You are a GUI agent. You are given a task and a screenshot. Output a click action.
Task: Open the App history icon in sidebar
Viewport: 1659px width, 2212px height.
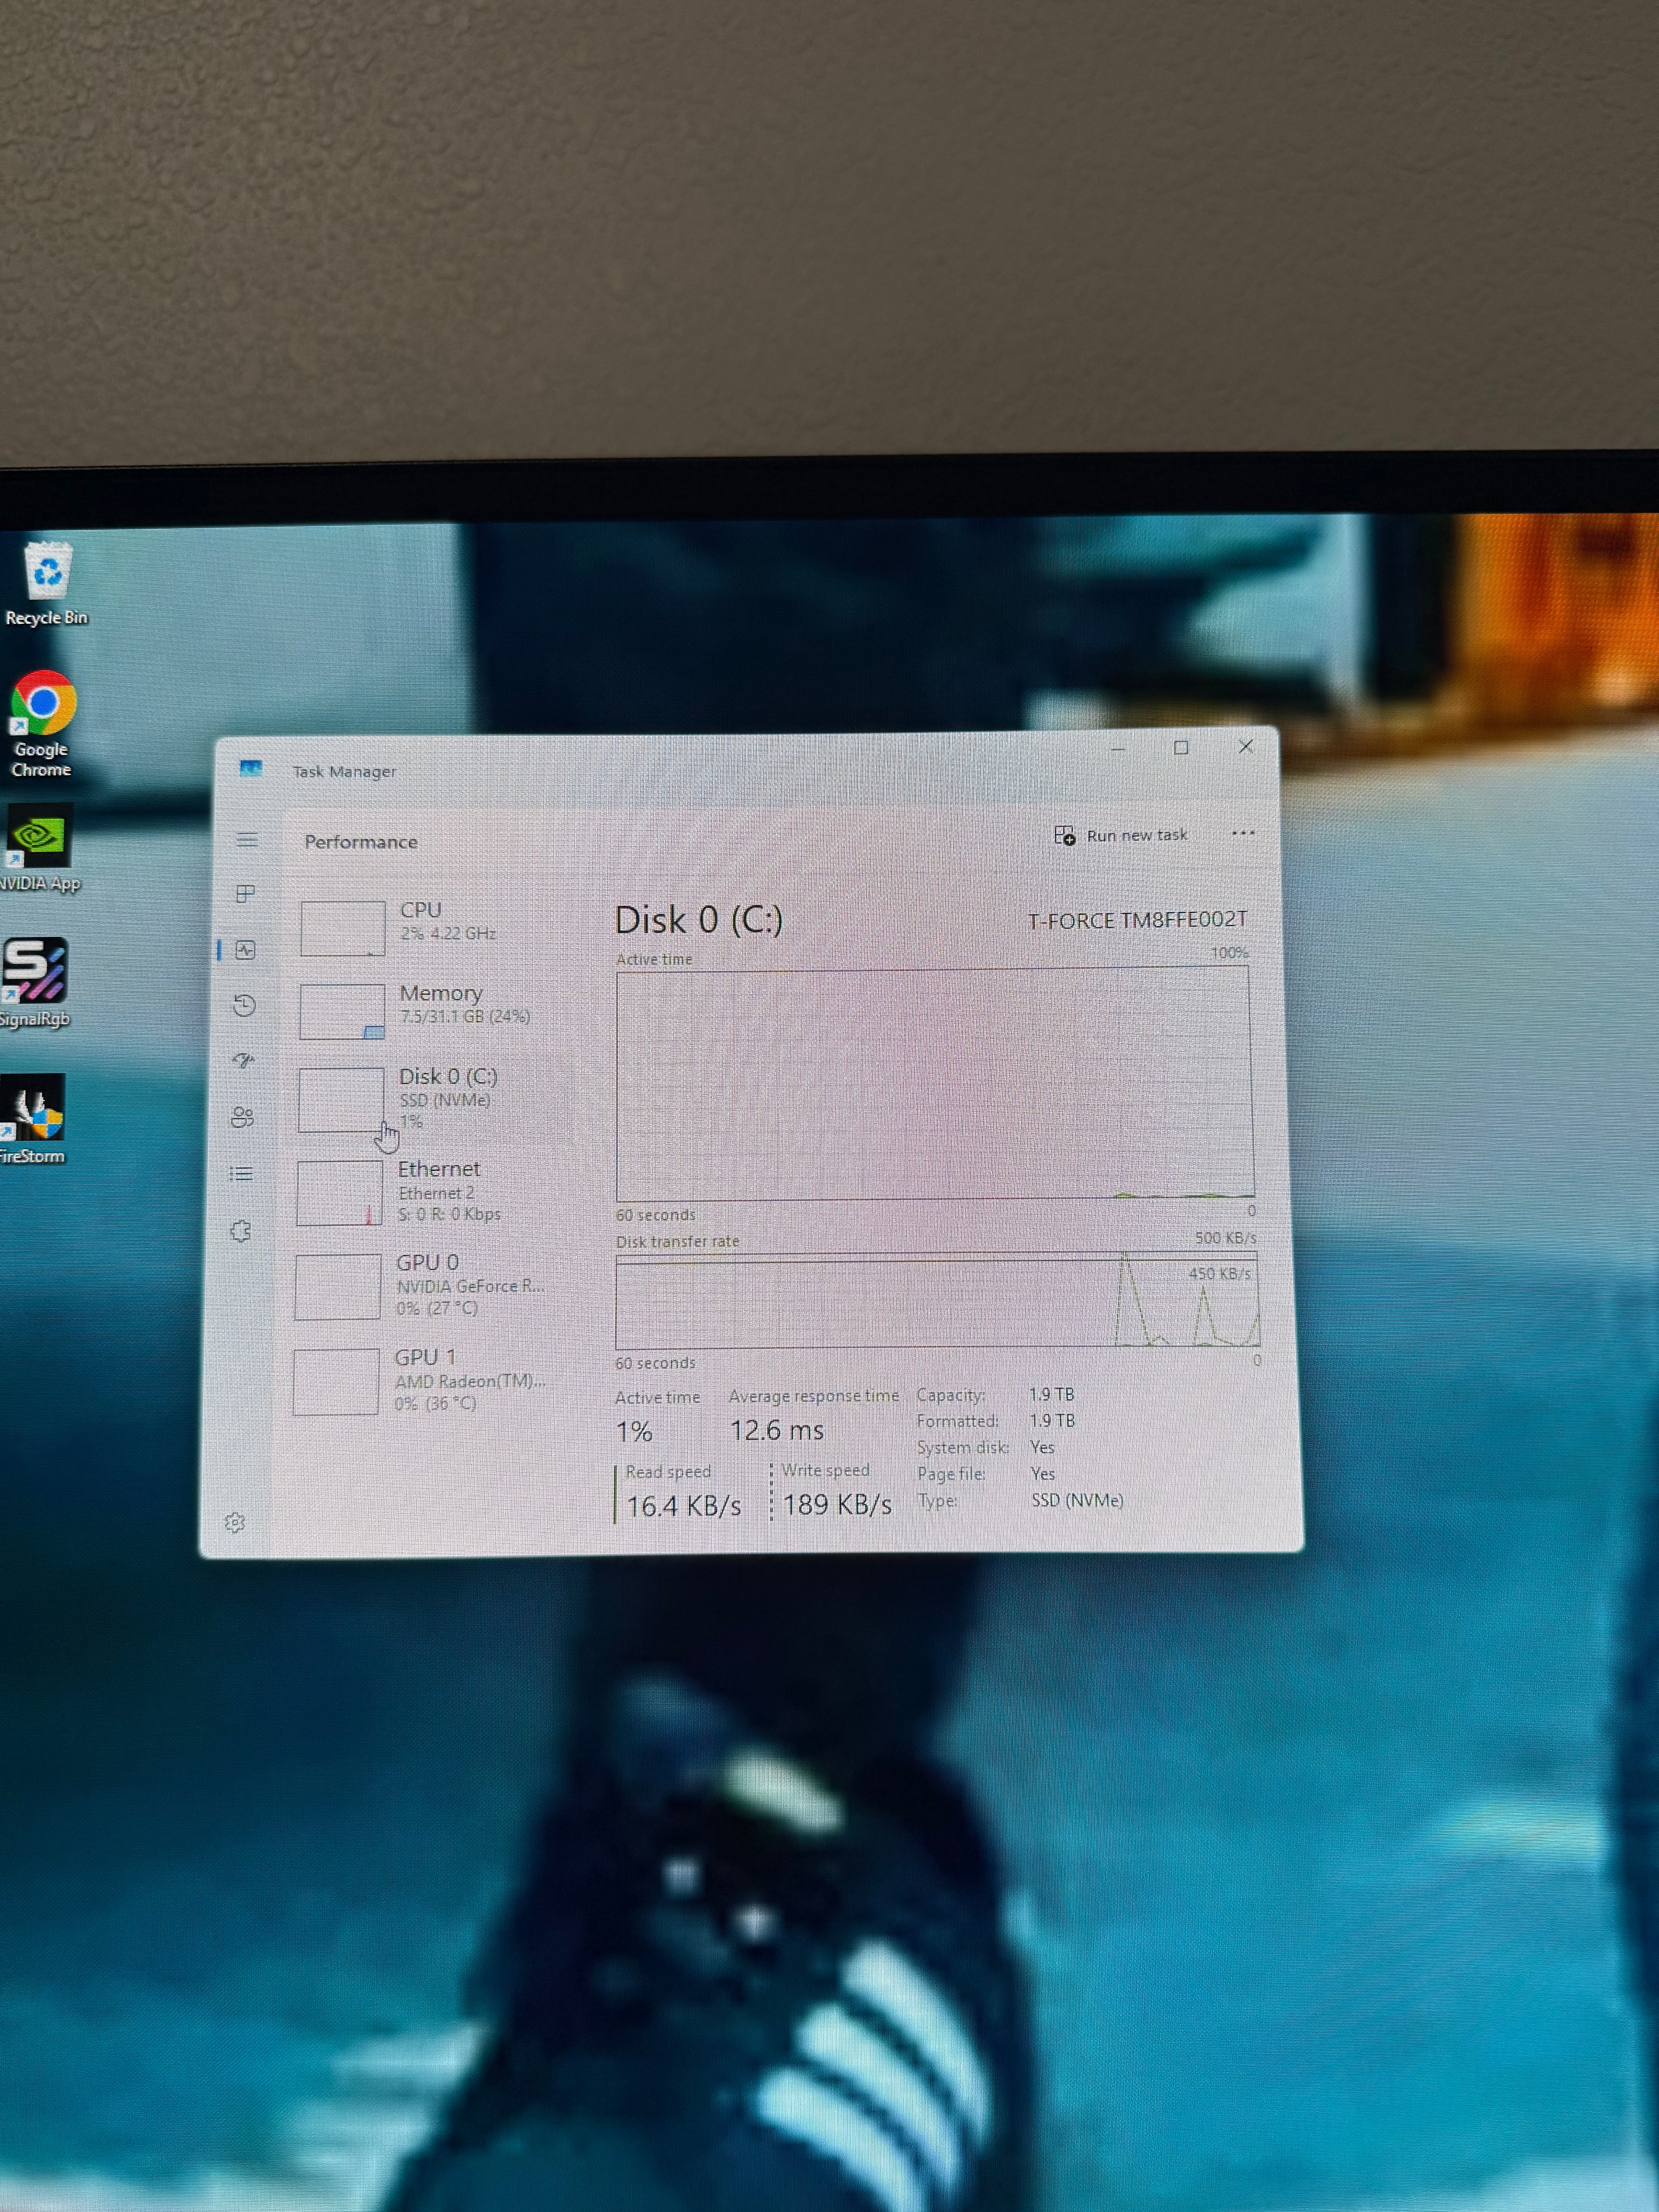pos(244,1005)
